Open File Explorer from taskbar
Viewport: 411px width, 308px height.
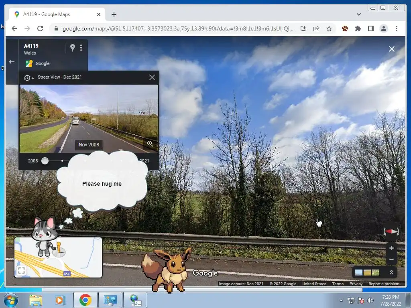click(x=36, y=300)
